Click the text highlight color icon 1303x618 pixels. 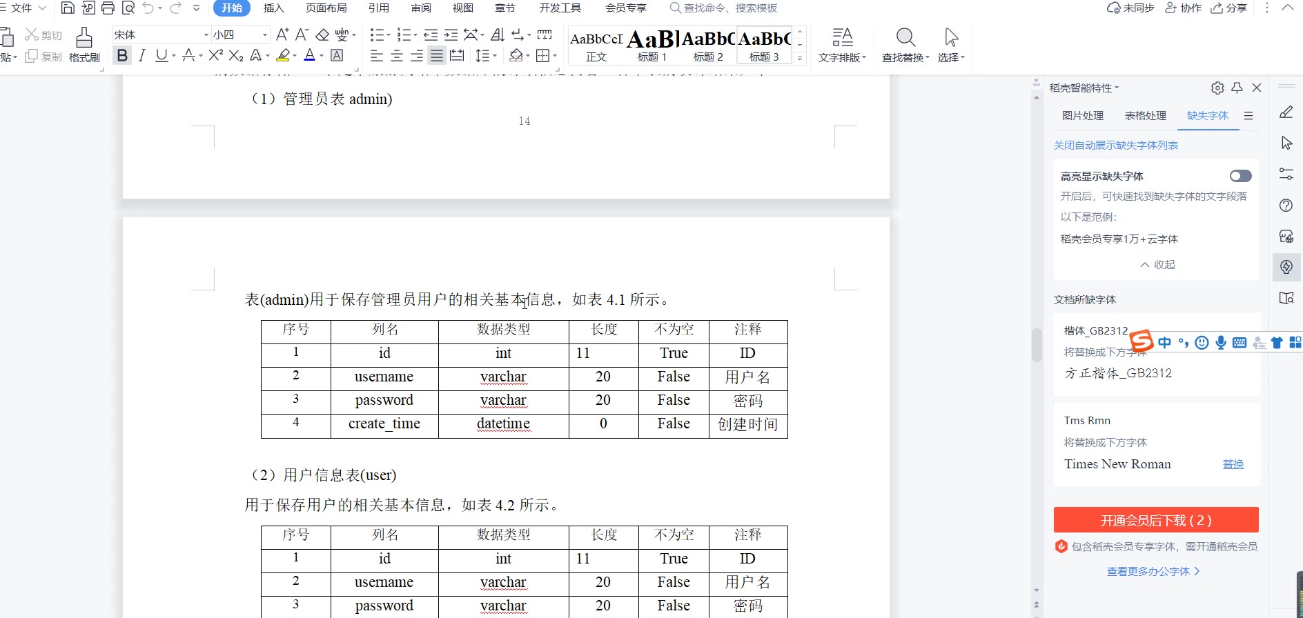click(283, 55)
